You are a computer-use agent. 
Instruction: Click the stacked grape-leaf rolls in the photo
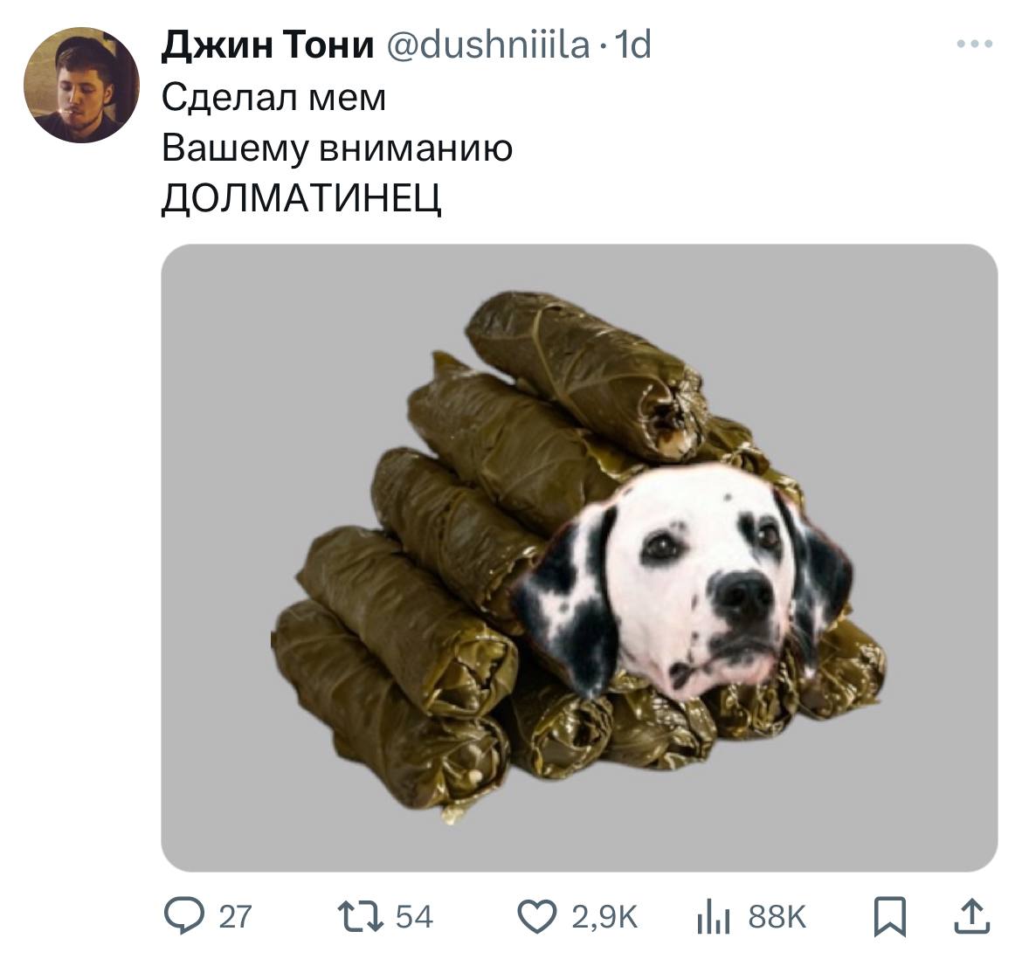(x=456, y=586)
